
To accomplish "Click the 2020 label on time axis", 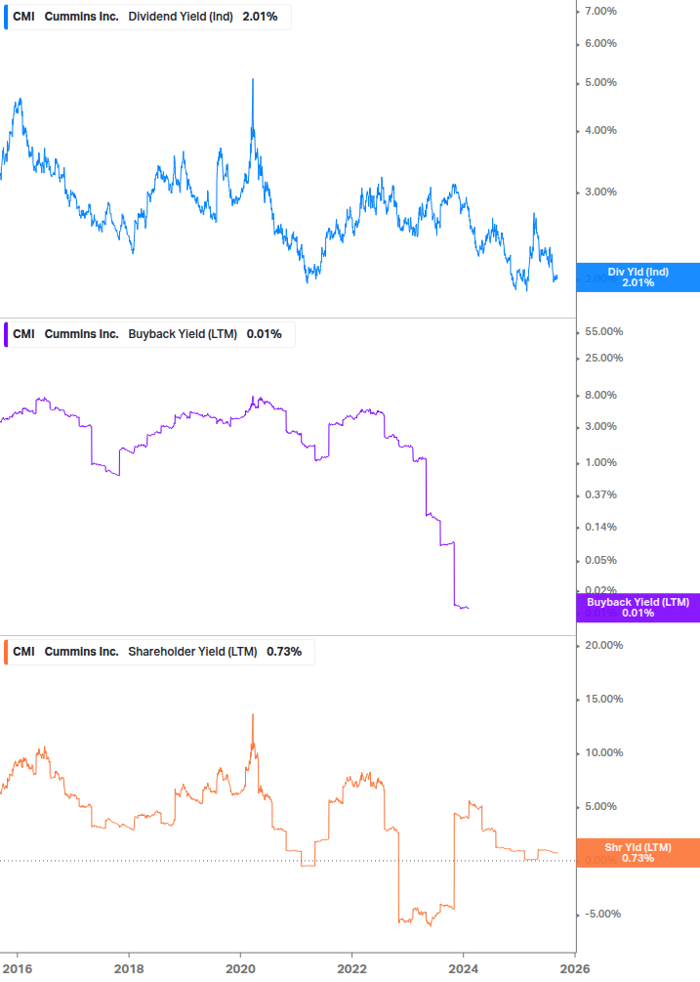I will point(240,969).
